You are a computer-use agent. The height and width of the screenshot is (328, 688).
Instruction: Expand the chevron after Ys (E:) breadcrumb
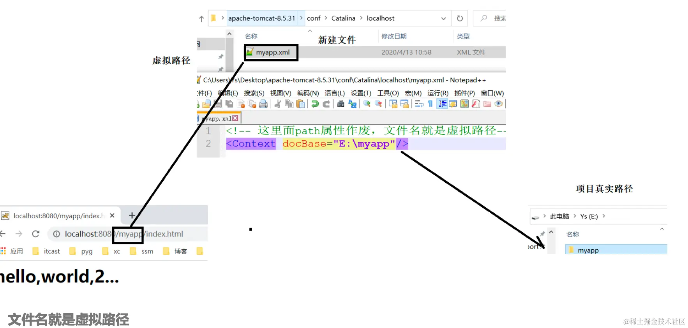click(603, 216)
